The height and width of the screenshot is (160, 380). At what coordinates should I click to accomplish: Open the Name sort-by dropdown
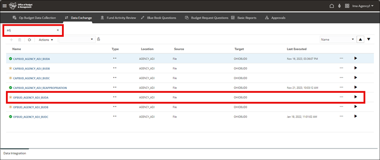click(x=337, y=39)
